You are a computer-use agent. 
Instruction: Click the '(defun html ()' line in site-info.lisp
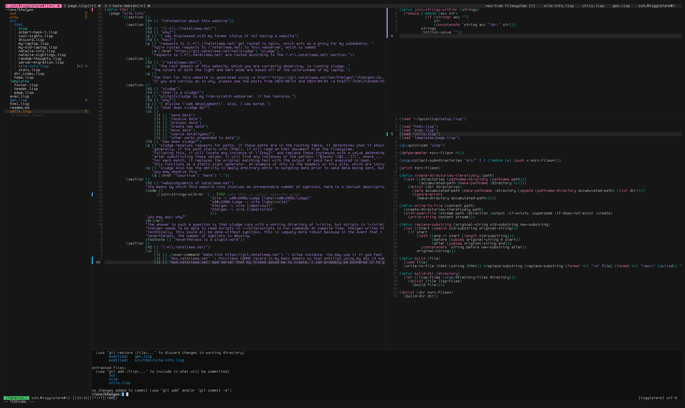120,10
